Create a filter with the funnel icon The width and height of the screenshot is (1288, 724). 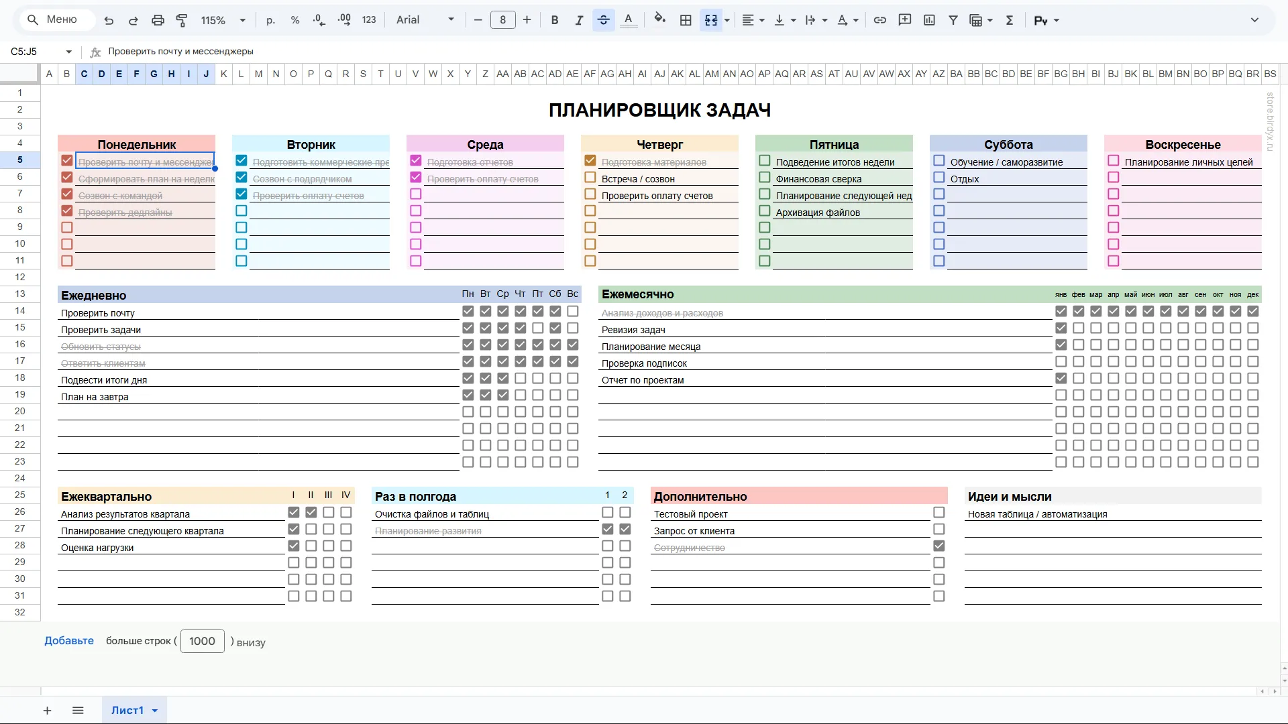(x=953, y=20)
